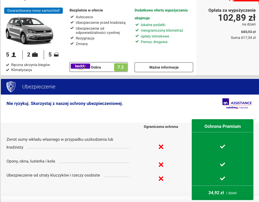Click the Keddy supplier logo
Viewport: 259px width, 202px height.
point(80,67)
